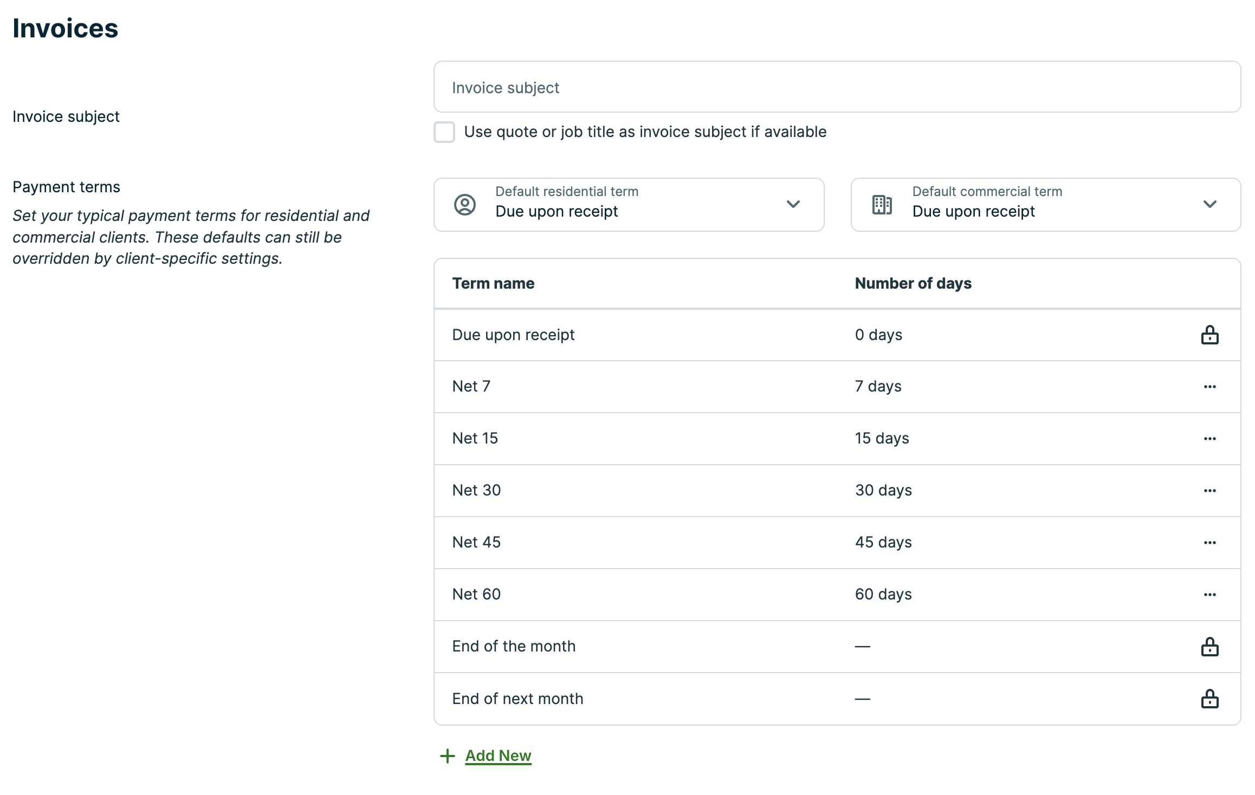Screen dimensions: 1255x795
Task: Open the Net 15 three-dot menu
Action: coord(1209,439)
